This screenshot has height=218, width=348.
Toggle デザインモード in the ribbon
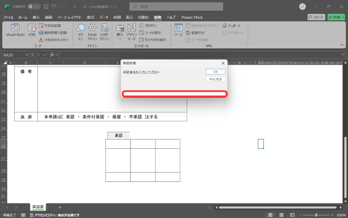click(131, 32)
